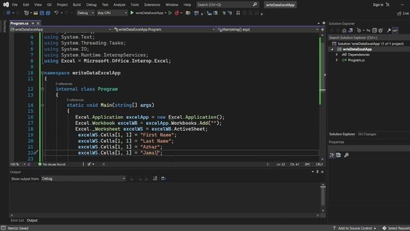Viewport: 410px width, 231px height.
Task: Click Select Repository in status bar
Action: click(x=396, y=228)
